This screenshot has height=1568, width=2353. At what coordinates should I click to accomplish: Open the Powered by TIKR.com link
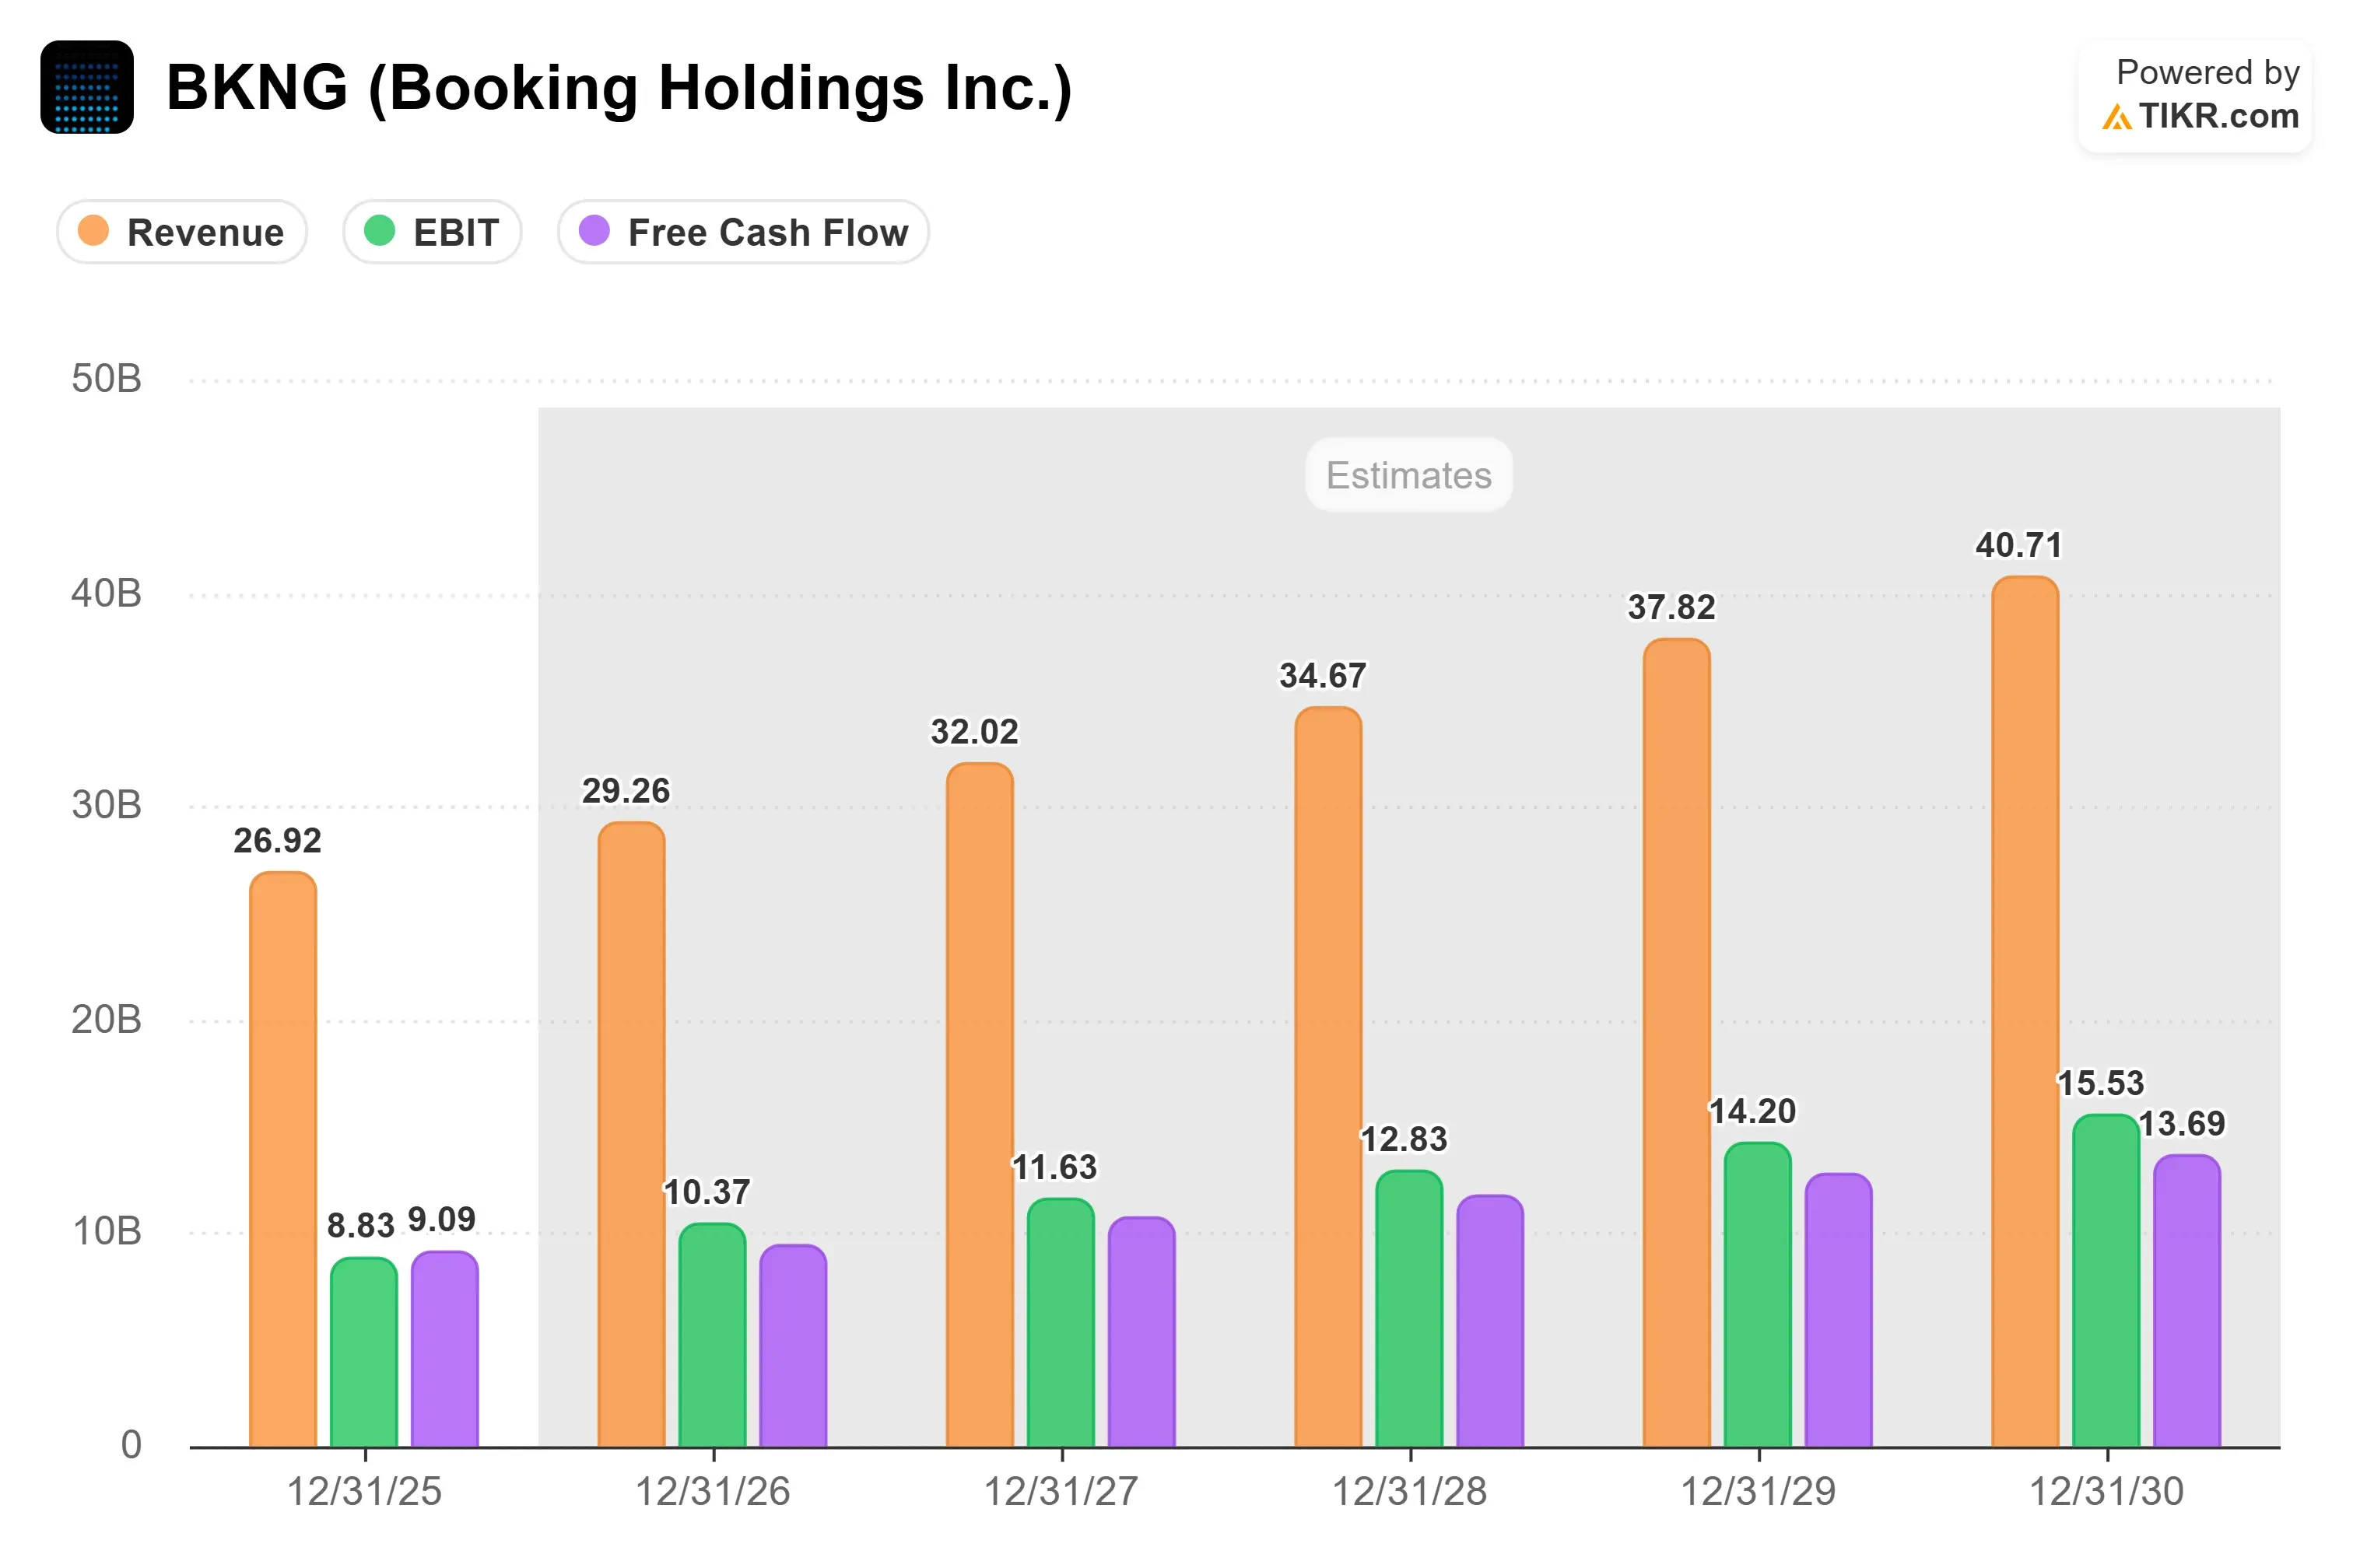(2195, 96)
